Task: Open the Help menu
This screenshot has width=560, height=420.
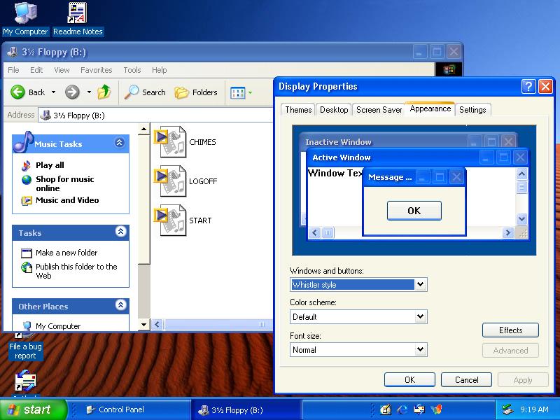Action: pyautogui.click(x=160, y=70)
